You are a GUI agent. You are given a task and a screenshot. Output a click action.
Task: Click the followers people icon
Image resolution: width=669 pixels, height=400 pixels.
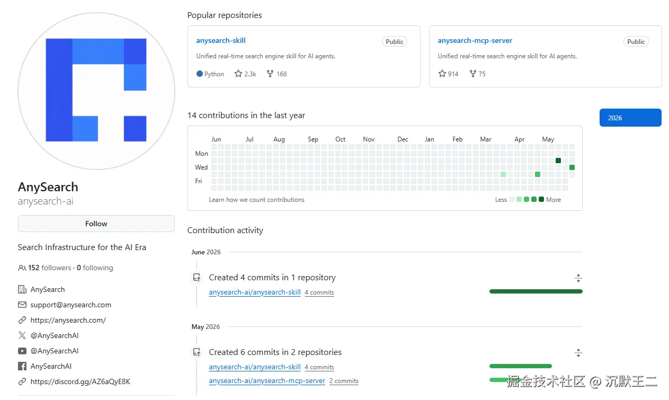pyautogui.click(x=22, y=268)
